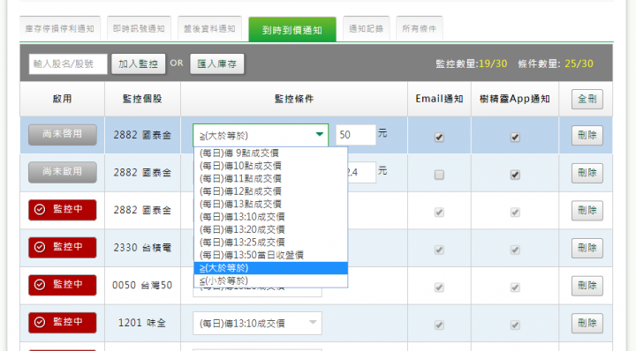Toggle 監控中 button for 2330 台積電
This screenshot has height=351, width=636.
tap(63, 247)
